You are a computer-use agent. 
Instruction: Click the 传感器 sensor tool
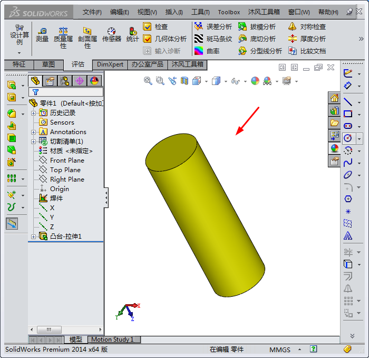click(x=111, y=35)
